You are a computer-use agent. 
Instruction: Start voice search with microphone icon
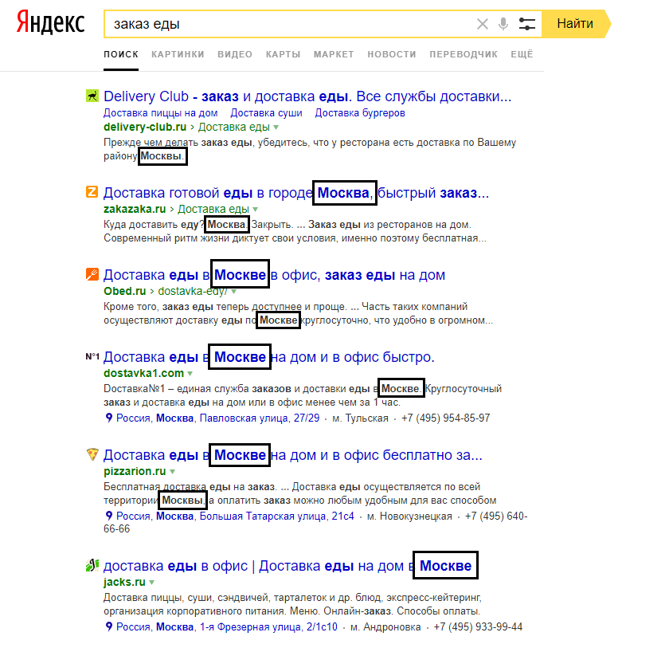503,24
